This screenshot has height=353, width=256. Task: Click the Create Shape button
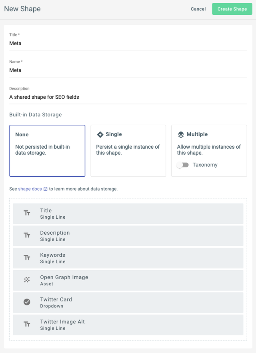pyautogui.click(x=232, y=9)
